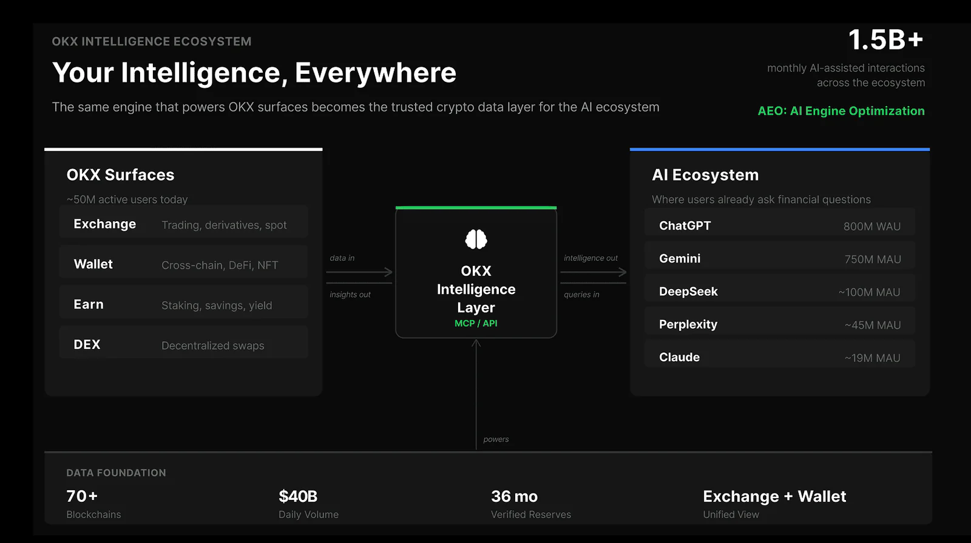This screenshot has width=971, height=543.
Task: Click 'Trading, derivatives, spot' description
Action: [224, 225]
